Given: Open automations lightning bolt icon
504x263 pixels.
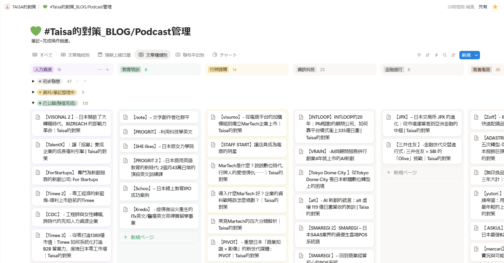Looking at the screenshot, I should (436, 55).
